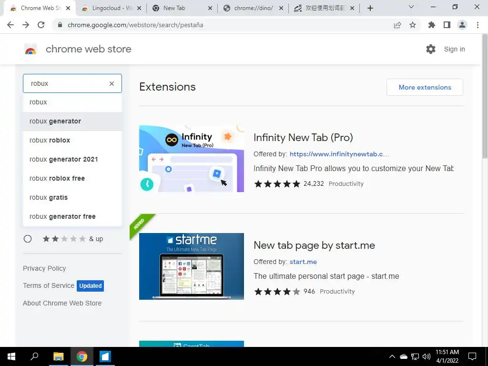Bookmark this page with the star icon

[413, 25]
